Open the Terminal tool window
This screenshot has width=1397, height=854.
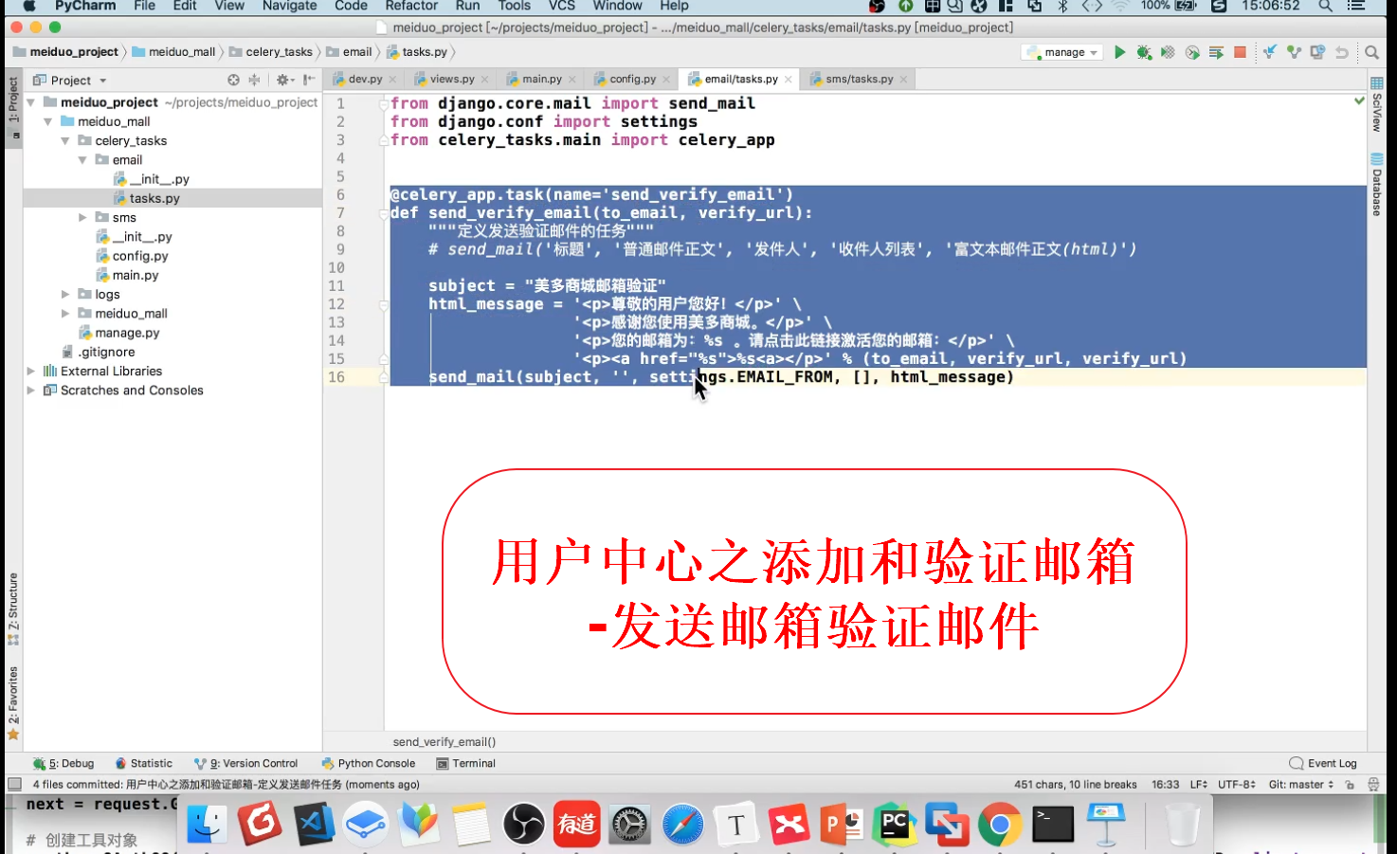[x=466, y=763]
